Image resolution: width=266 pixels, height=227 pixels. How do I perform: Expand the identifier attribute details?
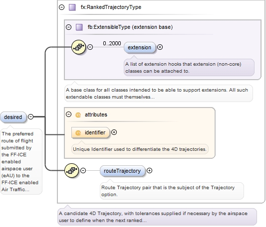114,132
